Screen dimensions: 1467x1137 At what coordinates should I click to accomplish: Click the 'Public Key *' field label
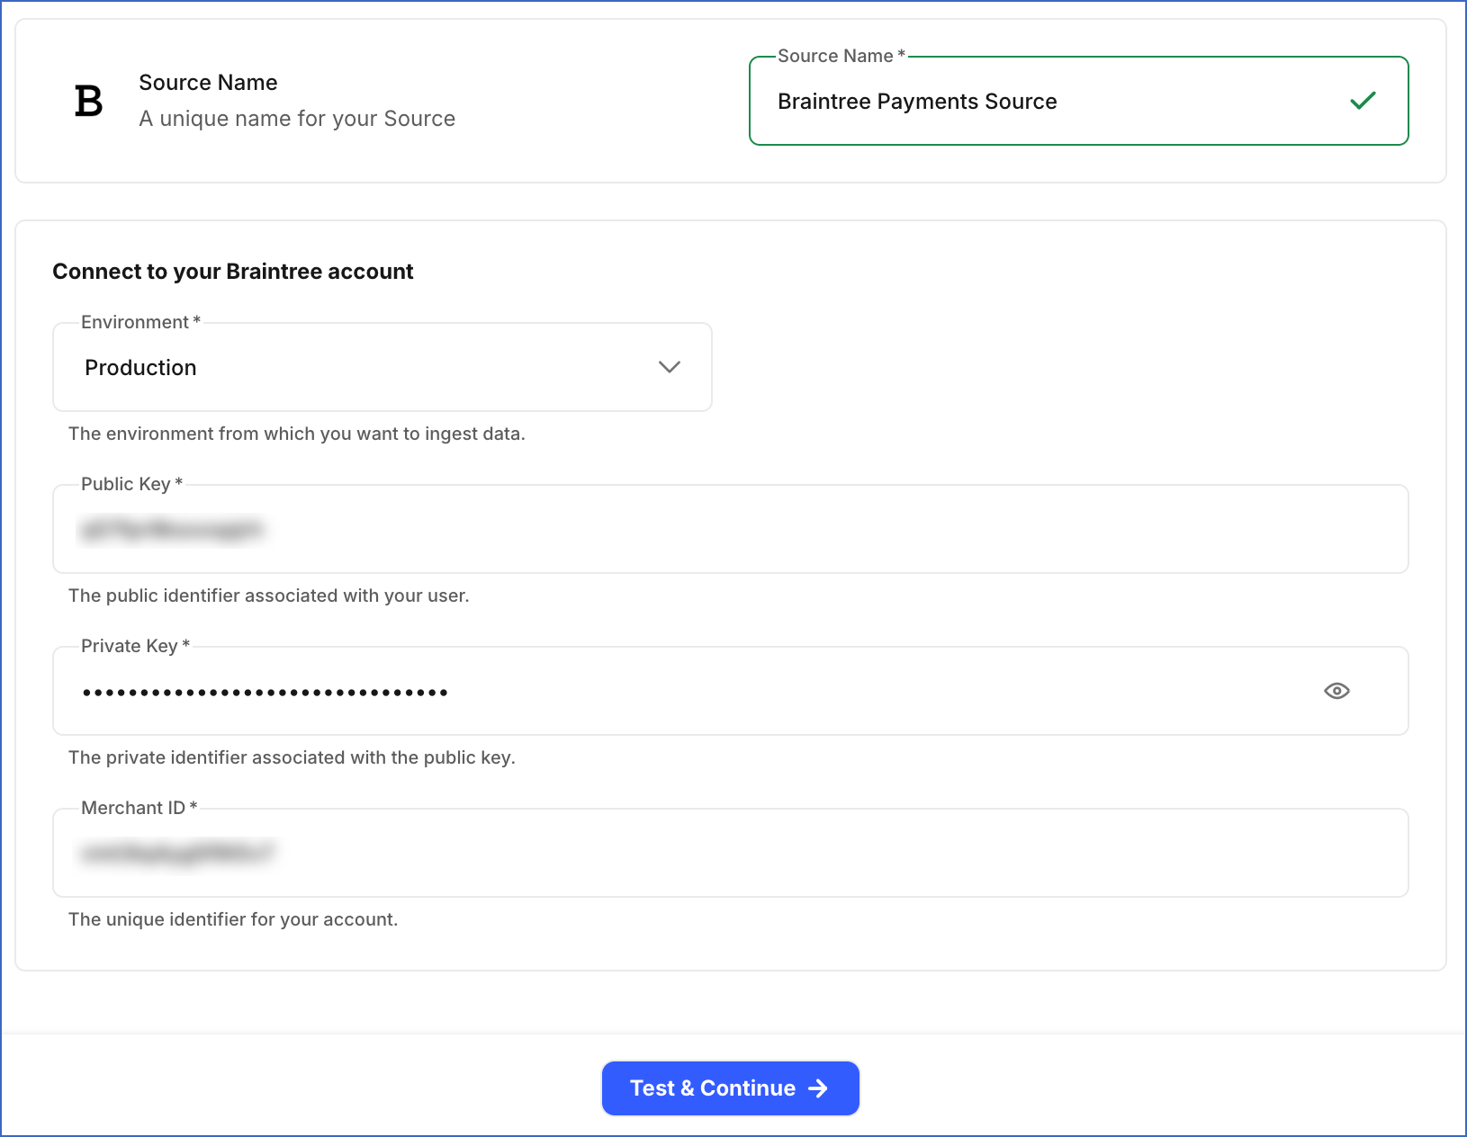coord(132,484)
